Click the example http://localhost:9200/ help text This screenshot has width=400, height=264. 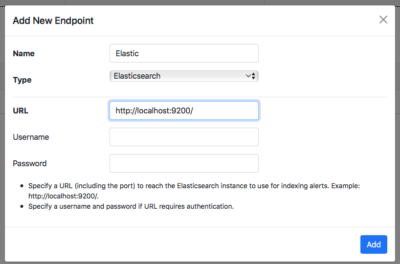click(63, 196)
